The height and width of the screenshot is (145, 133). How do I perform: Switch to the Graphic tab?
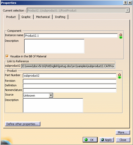[26, 17]
